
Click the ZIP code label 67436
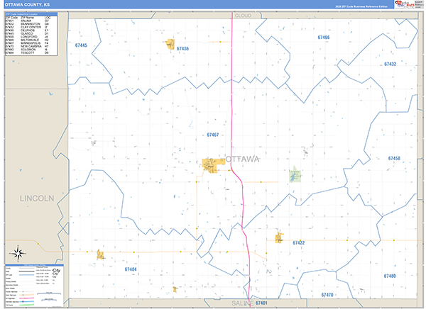(x=182, y=49)
